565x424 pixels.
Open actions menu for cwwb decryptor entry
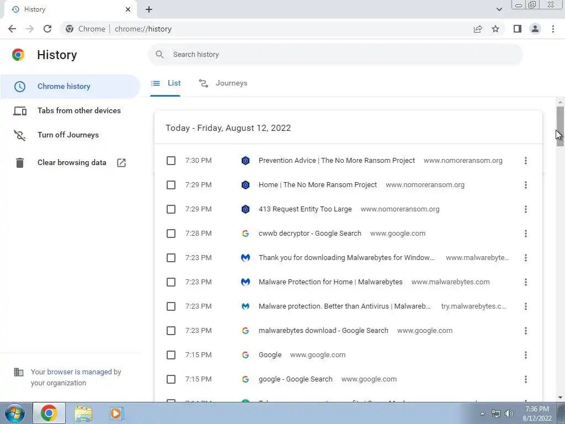[x=526, y=234]
